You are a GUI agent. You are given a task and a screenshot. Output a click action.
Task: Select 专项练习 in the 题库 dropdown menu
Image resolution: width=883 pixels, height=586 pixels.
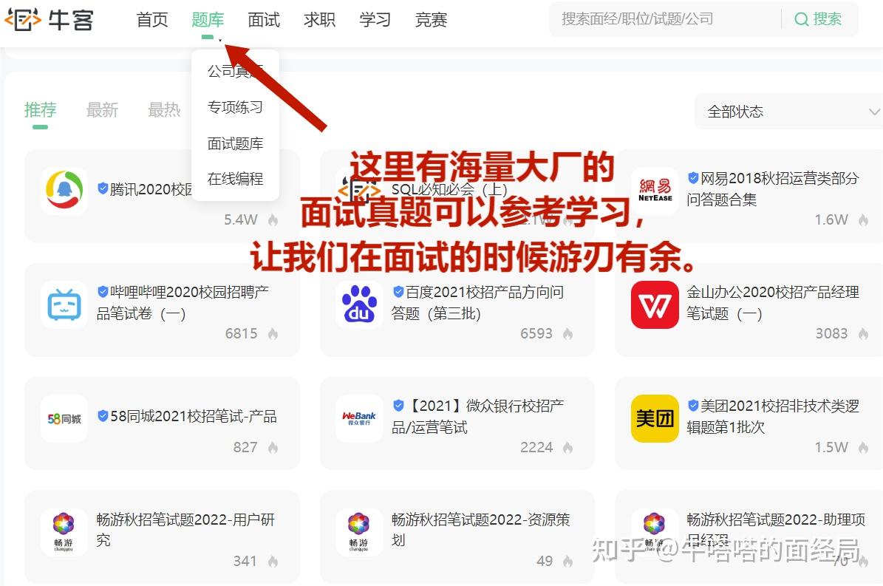pyautogui.click(x=235, y=107)
